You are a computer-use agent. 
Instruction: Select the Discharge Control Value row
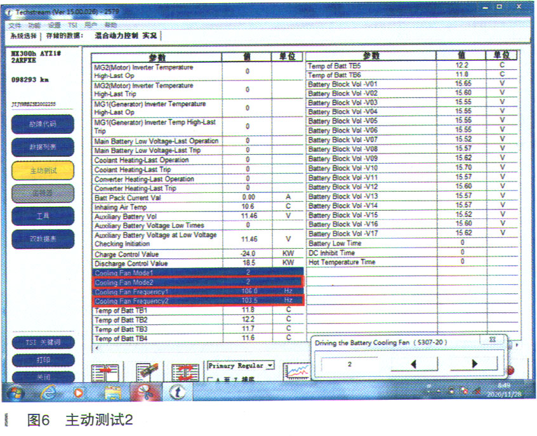tap(197, 263)
